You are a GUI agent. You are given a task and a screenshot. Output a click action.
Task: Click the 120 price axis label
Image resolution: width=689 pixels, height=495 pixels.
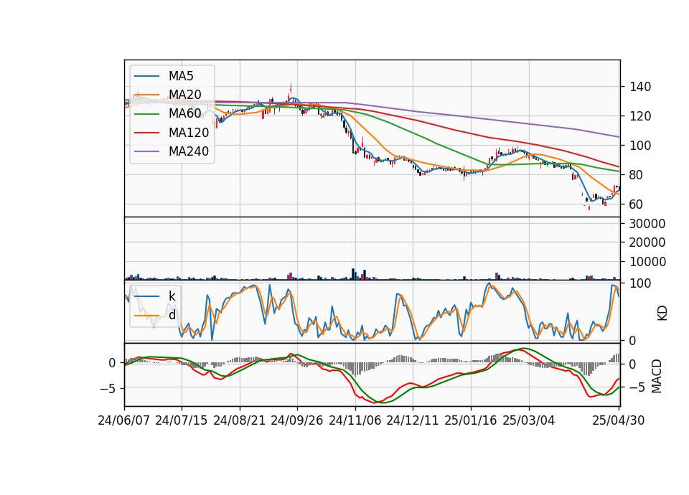640,116
